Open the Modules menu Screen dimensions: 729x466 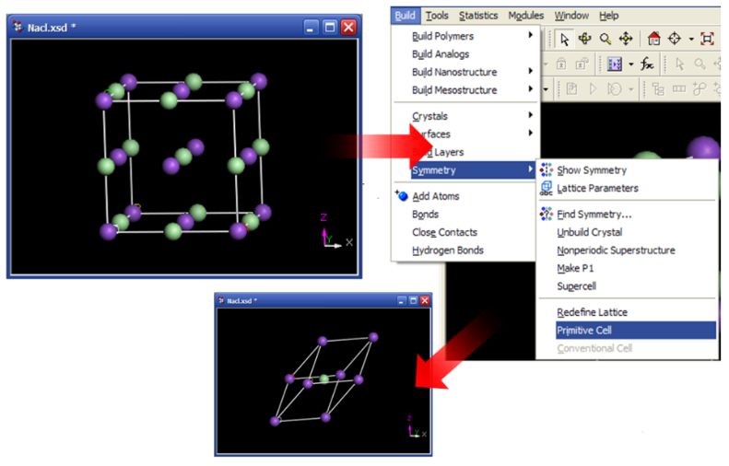click(525, 16)
